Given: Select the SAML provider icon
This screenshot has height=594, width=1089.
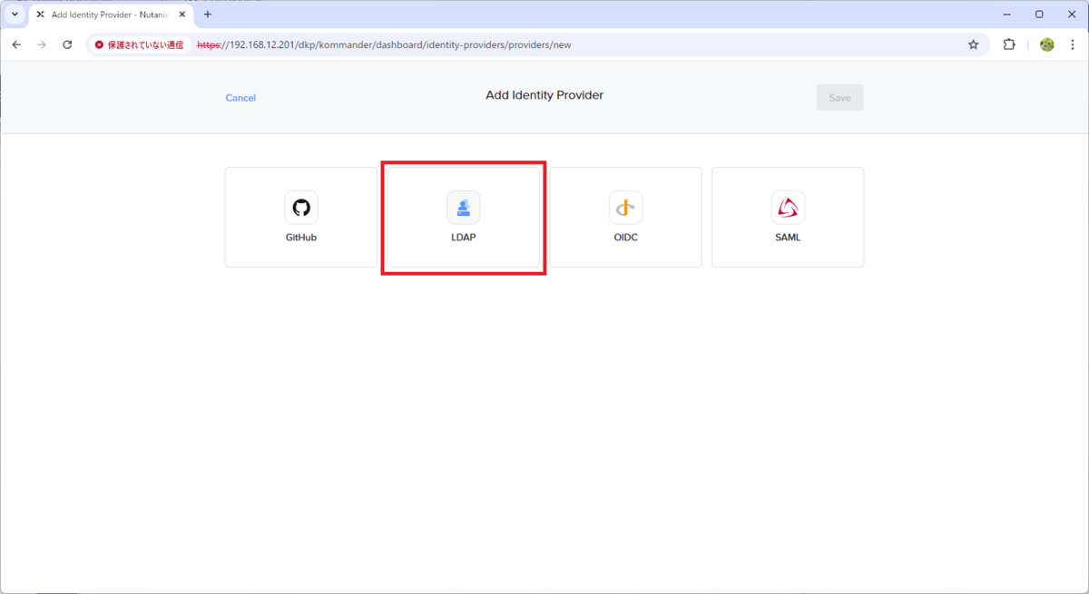Looking at the screenshot, I should point(788,208).
